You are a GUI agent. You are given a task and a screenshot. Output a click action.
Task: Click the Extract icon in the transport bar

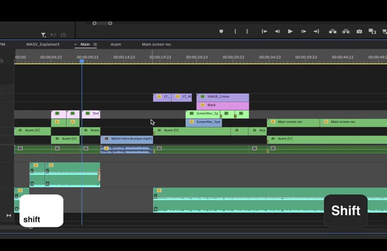pyautogui.click(x=346, y=31)
